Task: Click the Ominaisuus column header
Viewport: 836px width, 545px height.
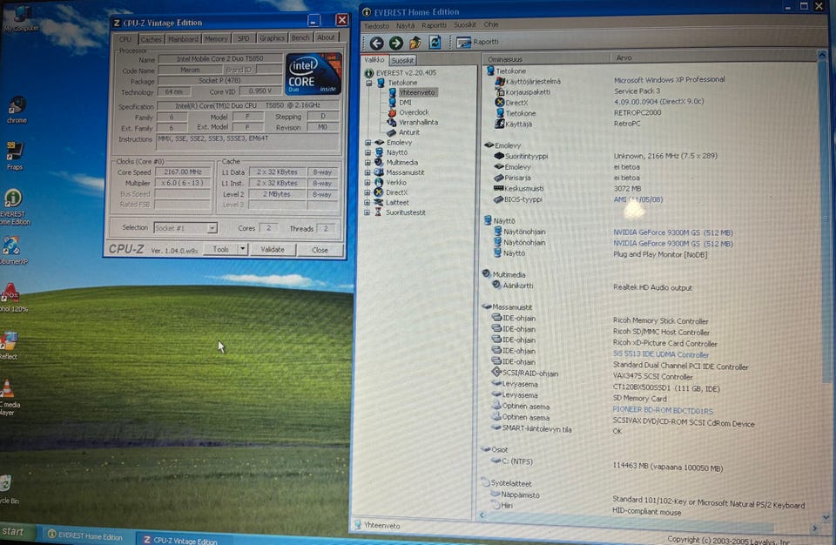Action: click(x=547, y=58)
